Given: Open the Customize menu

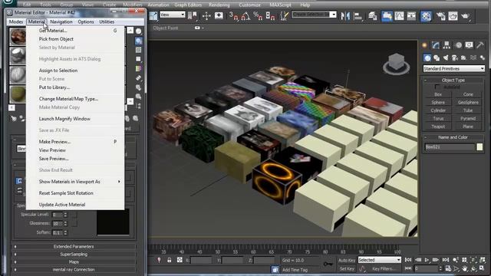Looking at the screenshot, I should pyautogui.click(x=249, y=5).
